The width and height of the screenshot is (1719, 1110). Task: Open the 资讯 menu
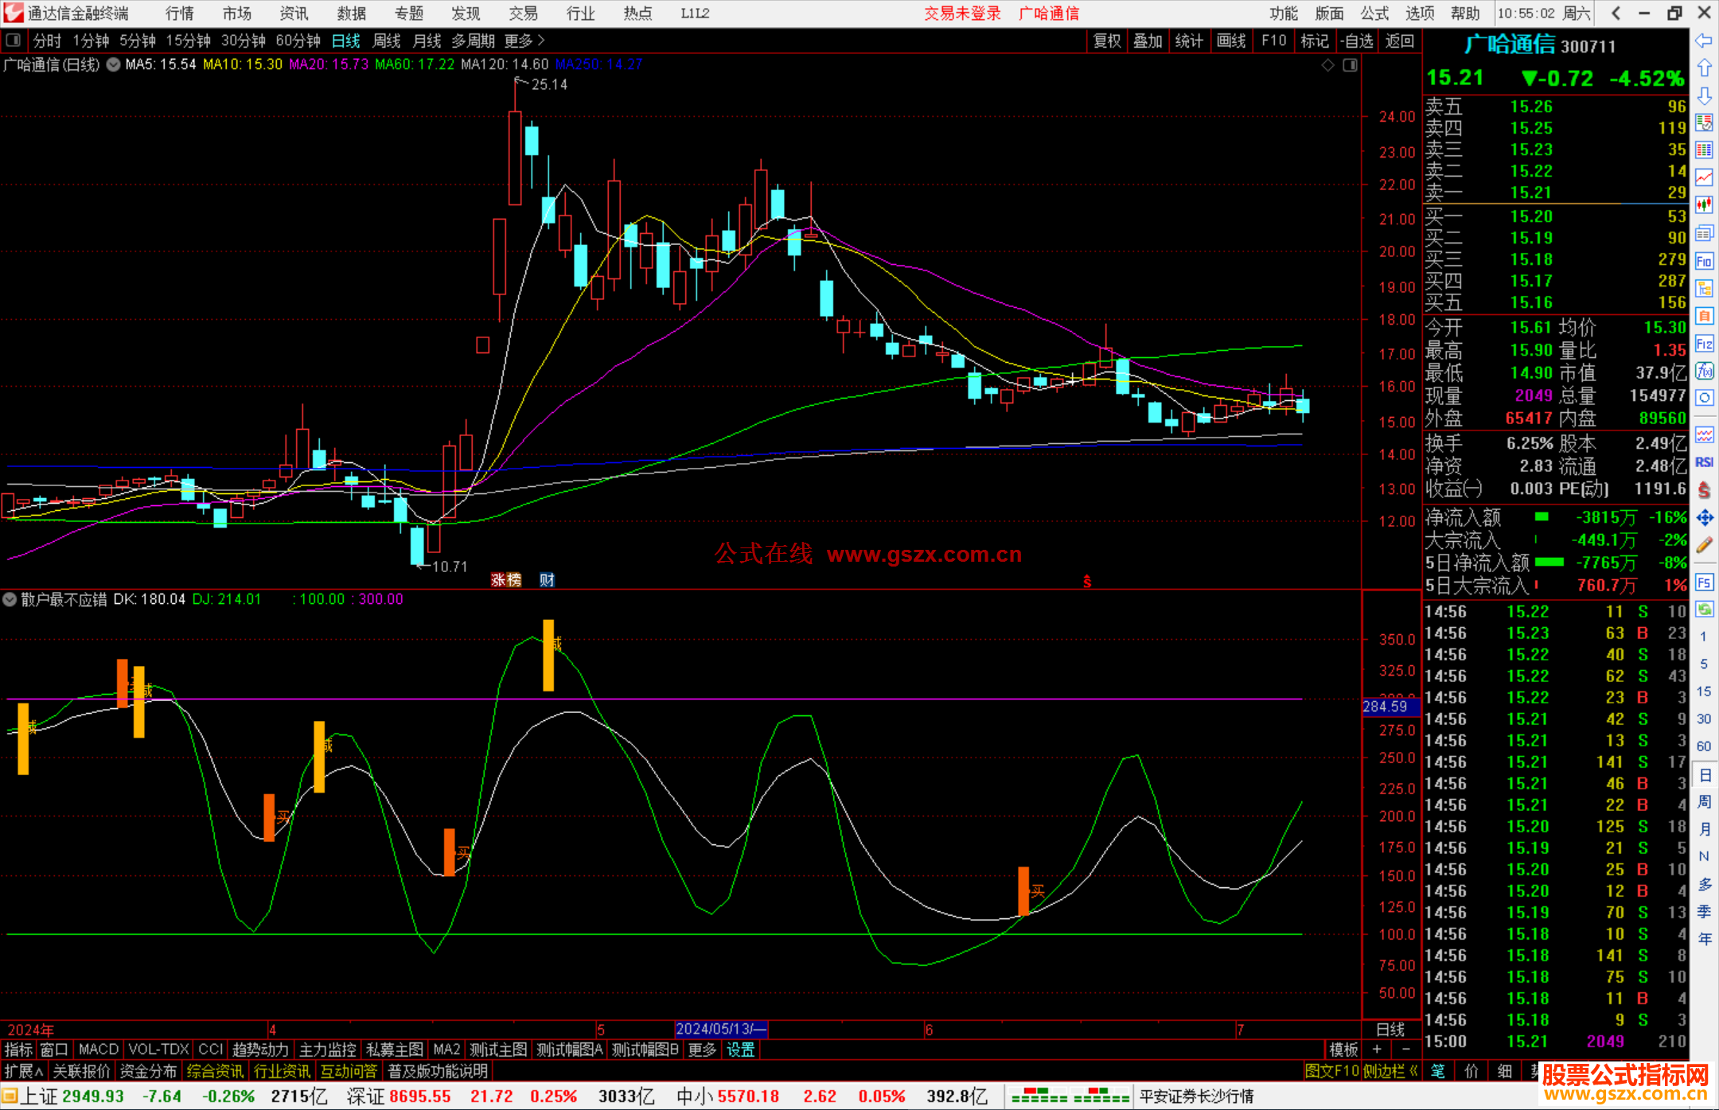(x=294, y=14)
